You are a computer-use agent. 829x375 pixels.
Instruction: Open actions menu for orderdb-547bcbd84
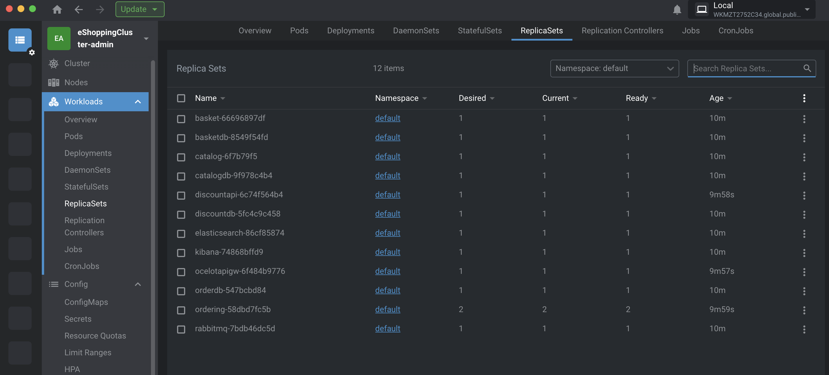tap(804, 291)
